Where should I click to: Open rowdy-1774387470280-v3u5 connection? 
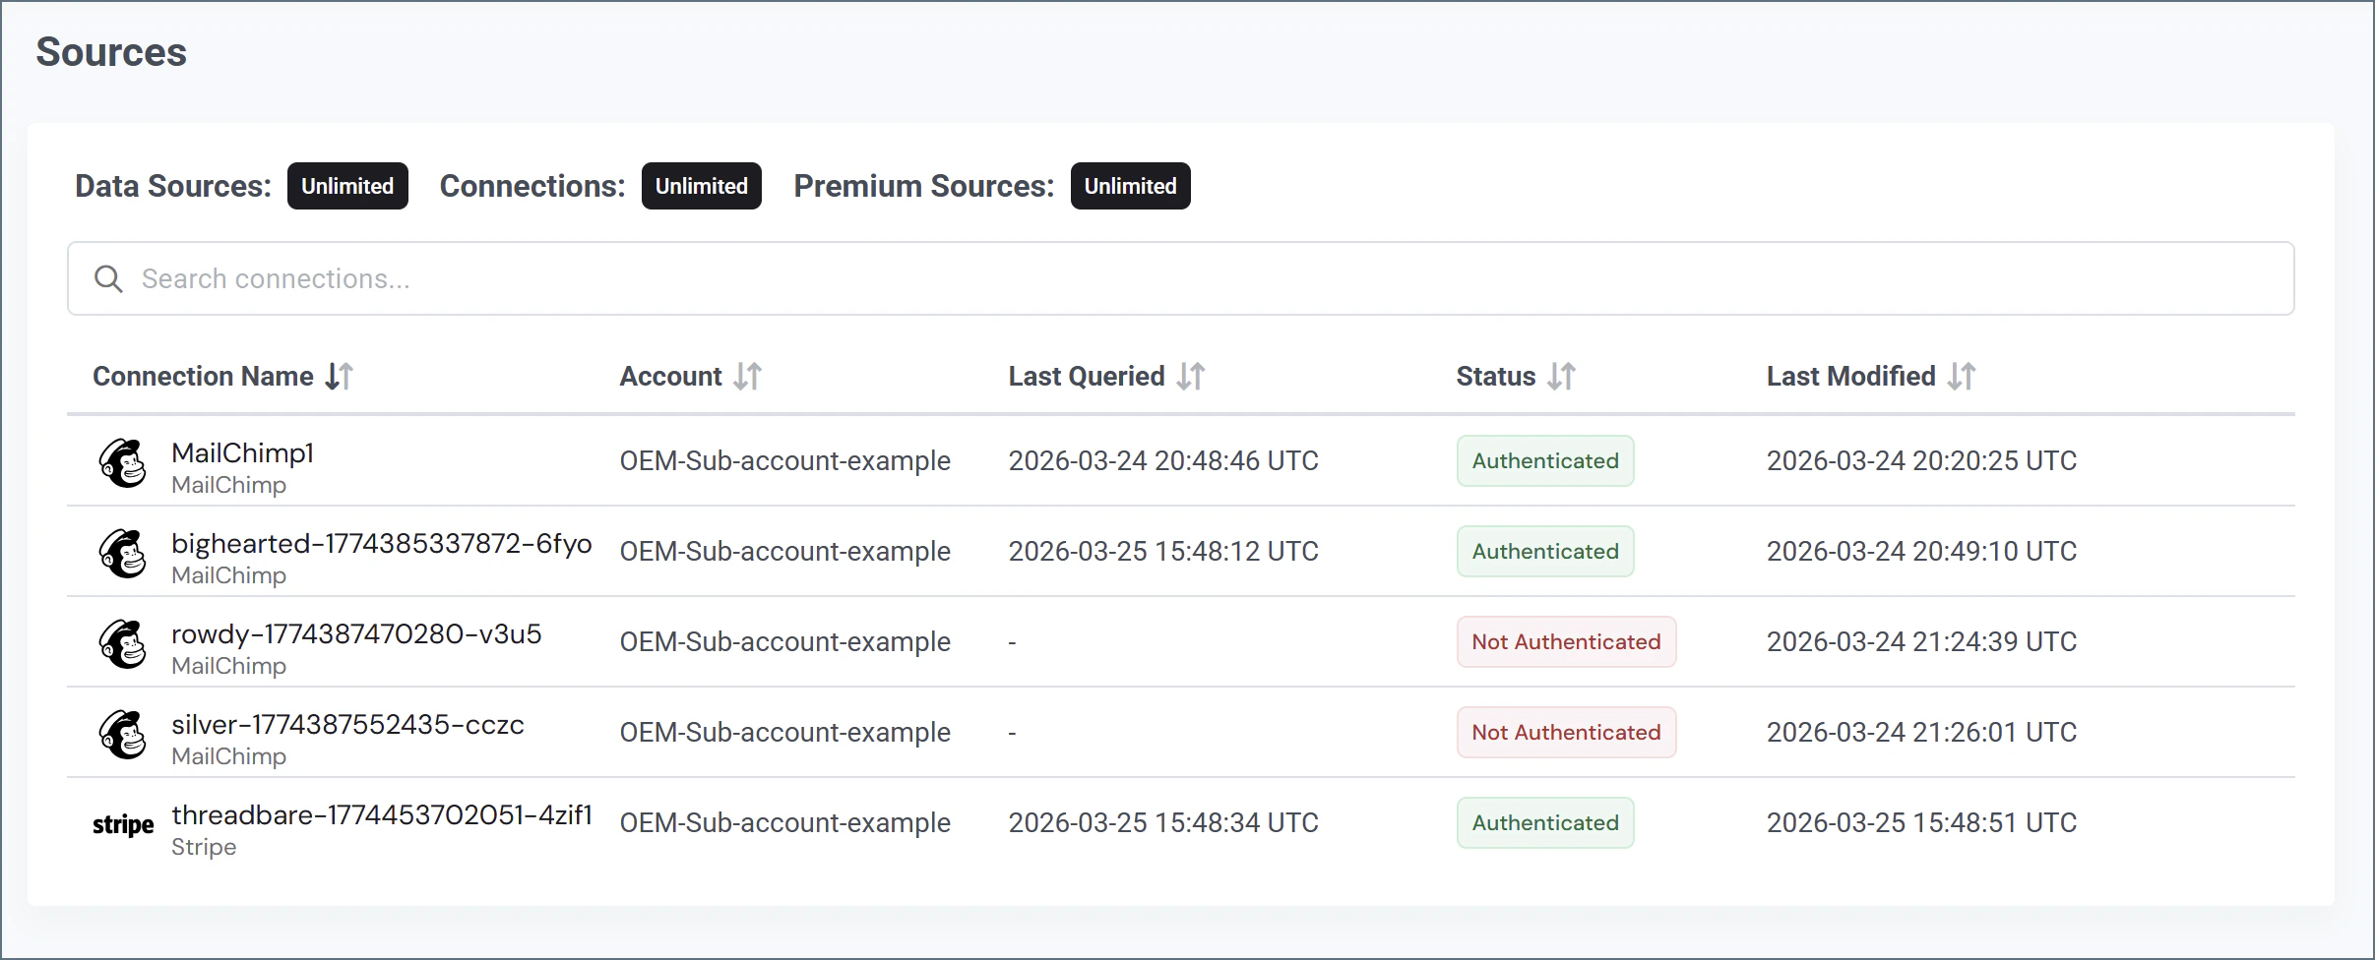click(x=356, y=633)
